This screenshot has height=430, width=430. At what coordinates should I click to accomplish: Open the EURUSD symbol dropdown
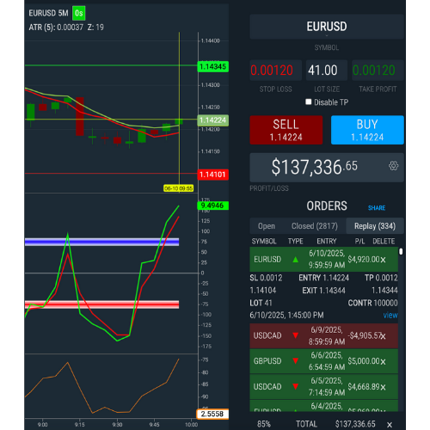coord(327,27)
